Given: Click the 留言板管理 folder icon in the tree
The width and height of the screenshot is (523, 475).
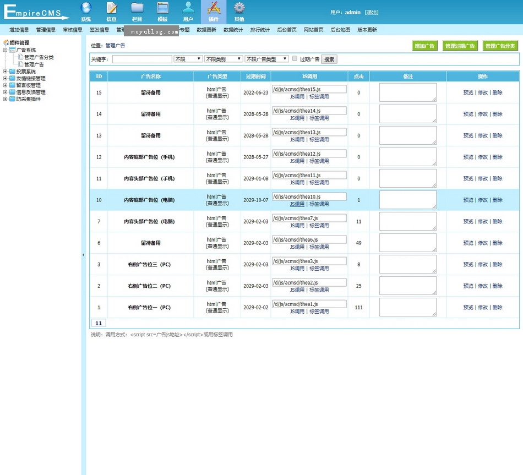Looking at the screenshot, I should (12, 85).
